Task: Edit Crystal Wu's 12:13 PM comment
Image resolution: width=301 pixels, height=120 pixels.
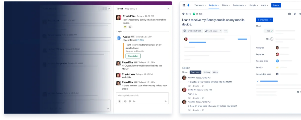Action: [x=189, y=98]
